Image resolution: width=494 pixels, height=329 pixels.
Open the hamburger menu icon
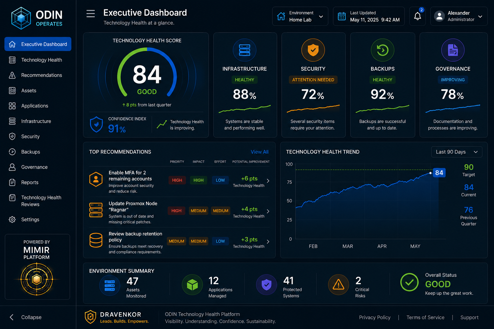[x=91, y=13]
